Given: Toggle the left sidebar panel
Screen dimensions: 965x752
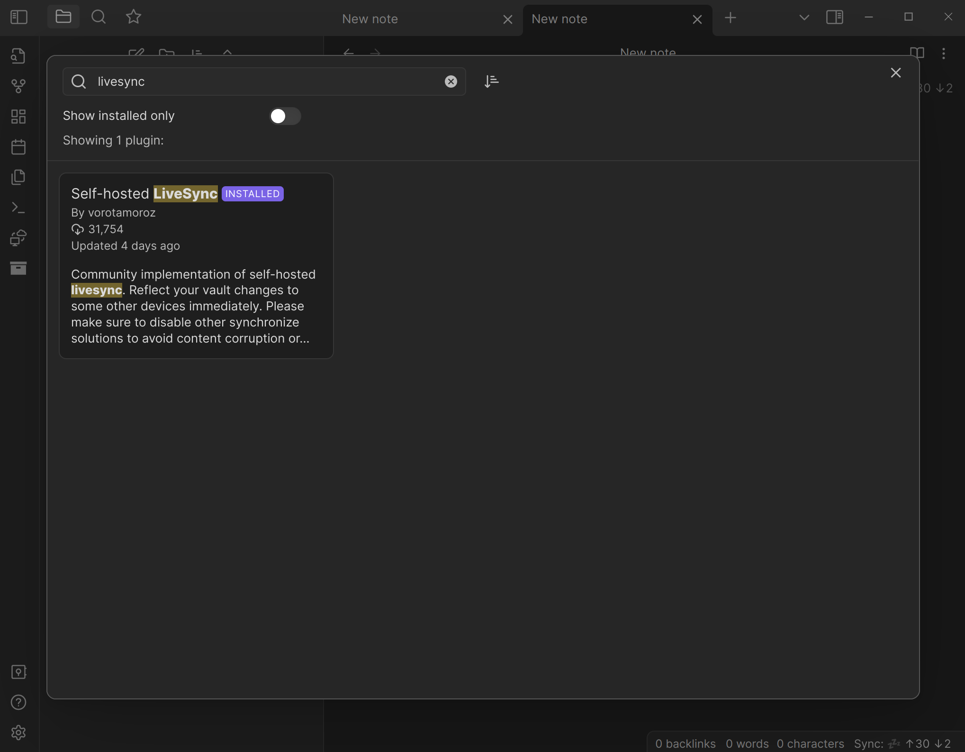Looking at the screenshot, I should tap(19, 18).
